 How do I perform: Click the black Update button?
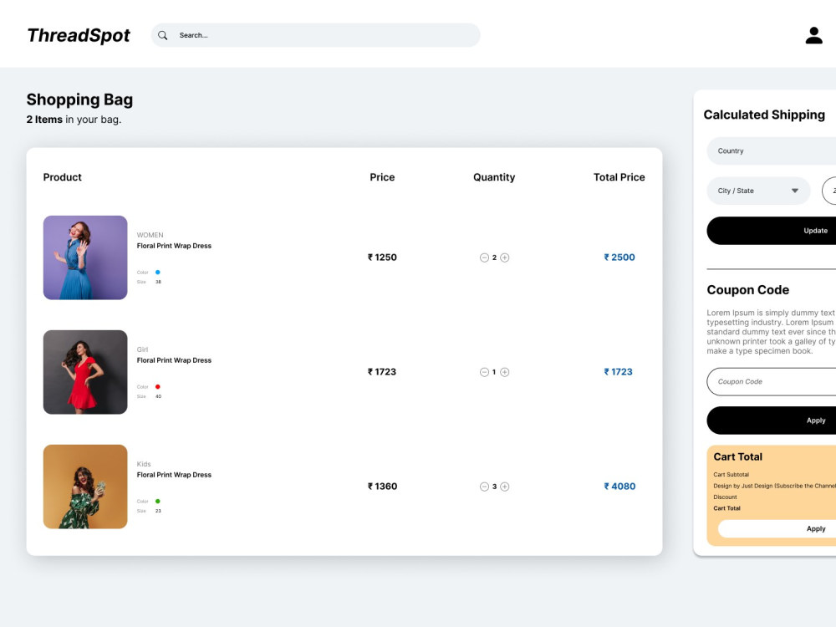click(x=771, y=231)
